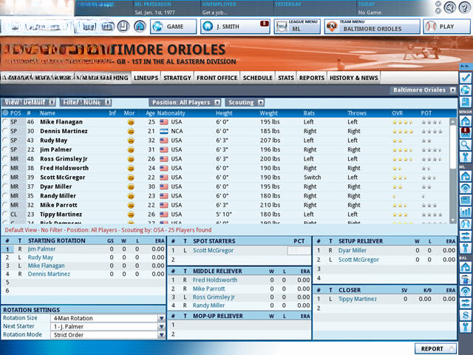Open the bar chart statistics icon under ML
This screenshot has height=355, width=473.
[466, 212]
